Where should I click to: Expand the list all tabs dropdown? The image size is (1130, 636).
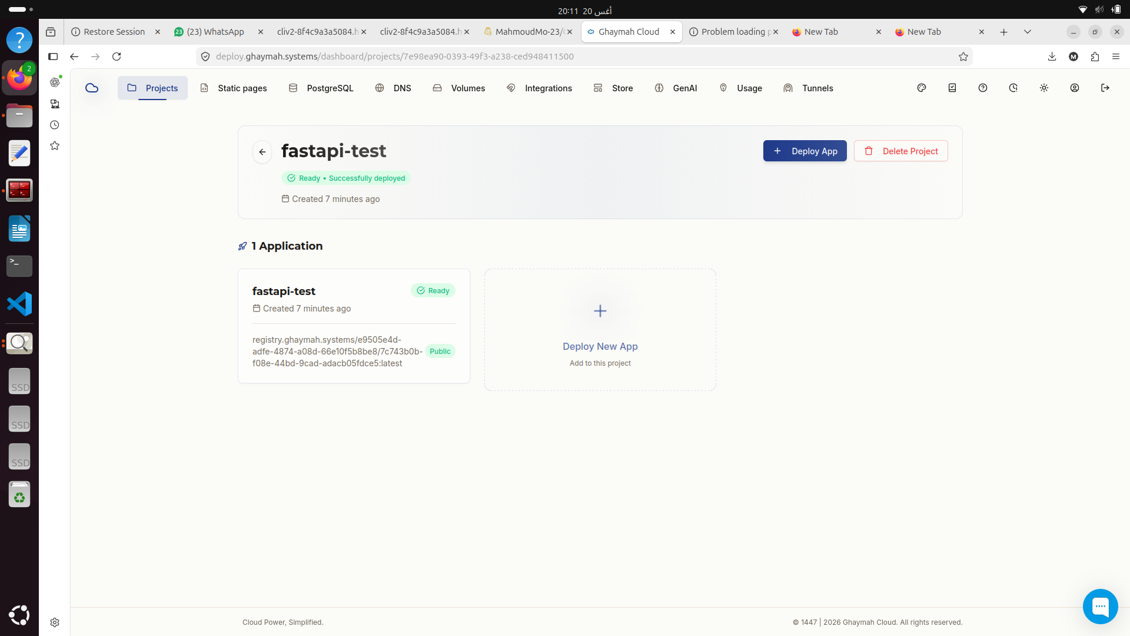coord(1028,32)
